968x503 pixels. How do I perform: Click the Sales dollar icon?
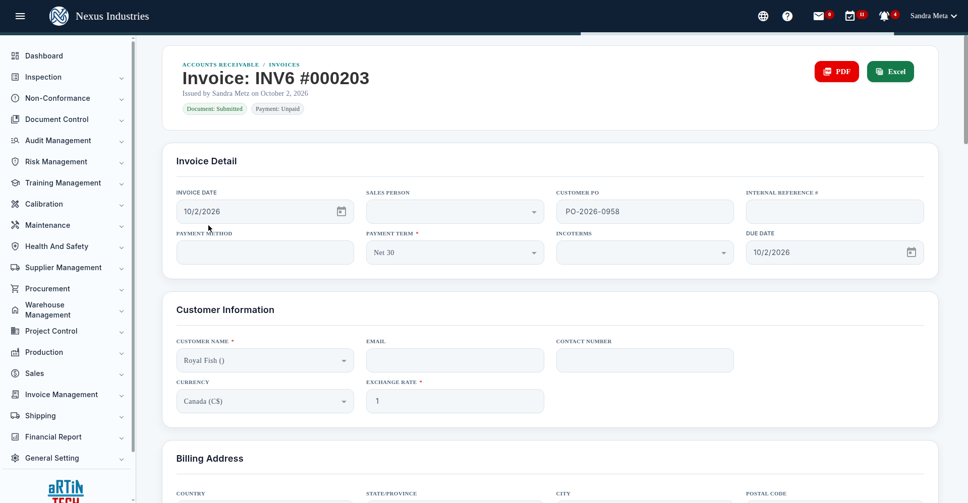point(15,373)
